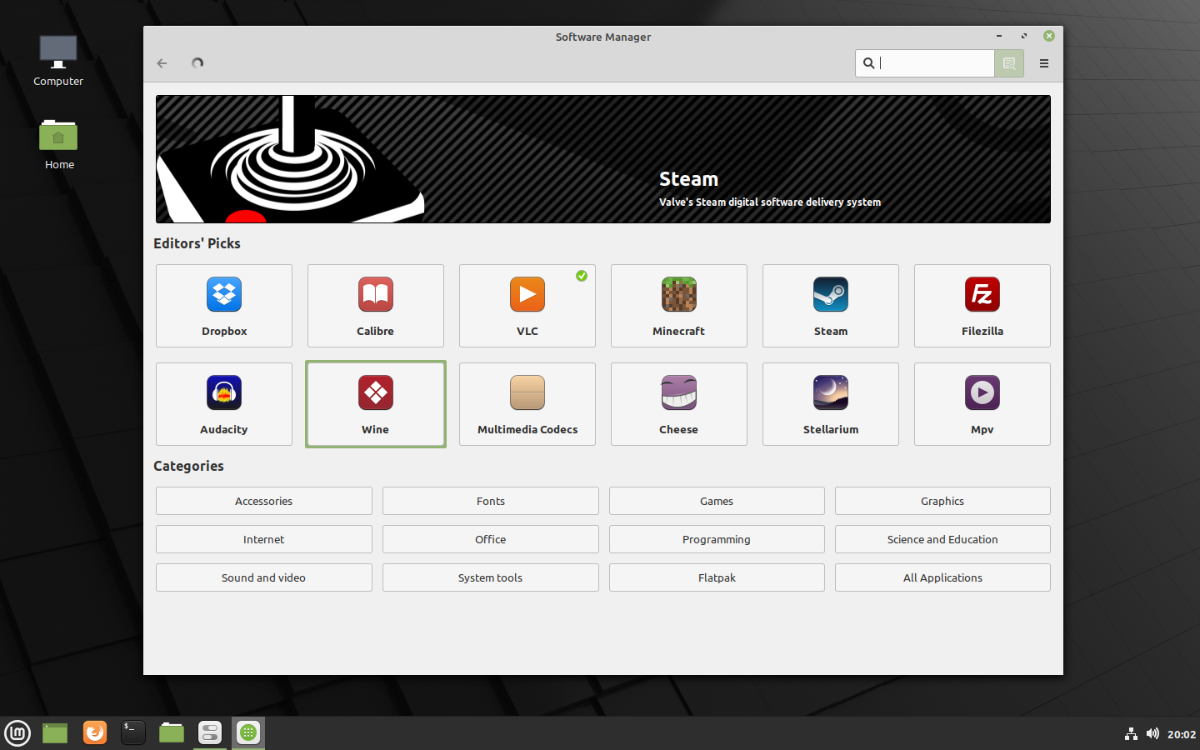Screen dimensions: 1200x750
Task: Click the loading spinner in the toolbar
Action: point(197,63)
